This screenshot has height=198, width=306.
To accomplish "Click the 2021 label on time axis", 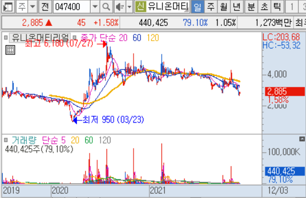I will 158,190.
